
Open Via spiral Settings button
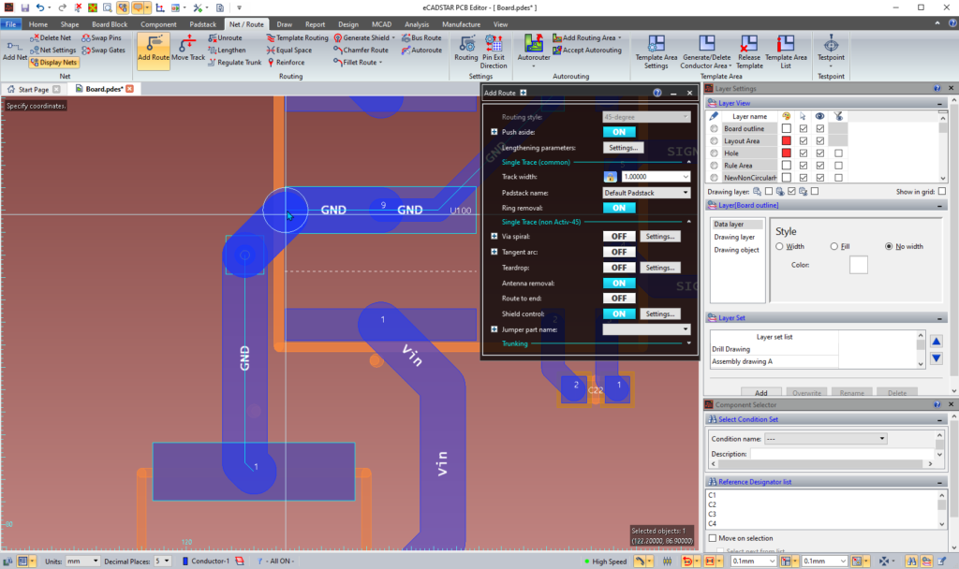[660, 236]
